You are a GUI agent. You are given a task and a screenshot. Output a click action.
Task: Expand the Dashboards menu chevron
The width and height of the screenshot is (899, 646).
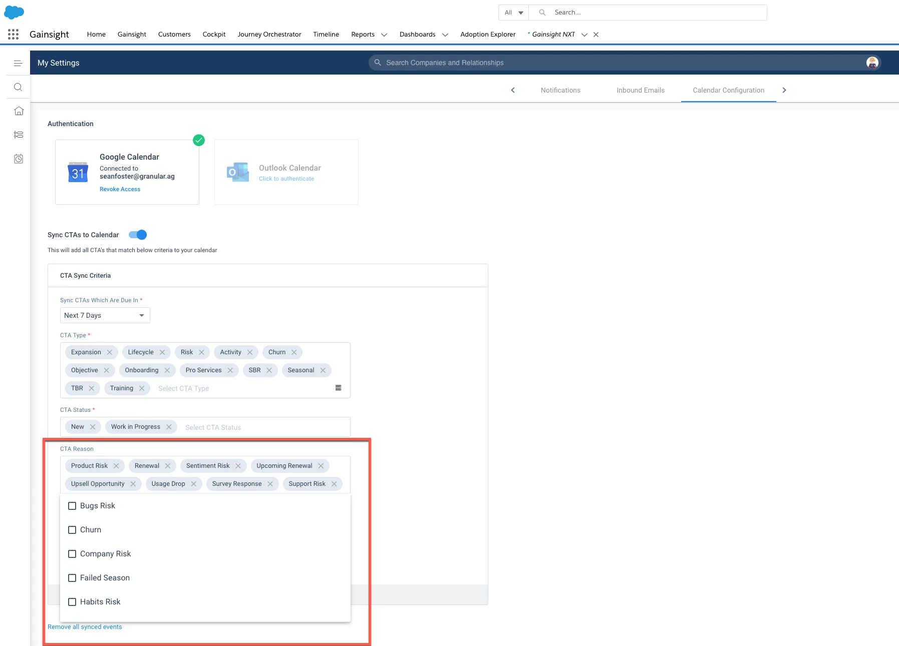445,35
